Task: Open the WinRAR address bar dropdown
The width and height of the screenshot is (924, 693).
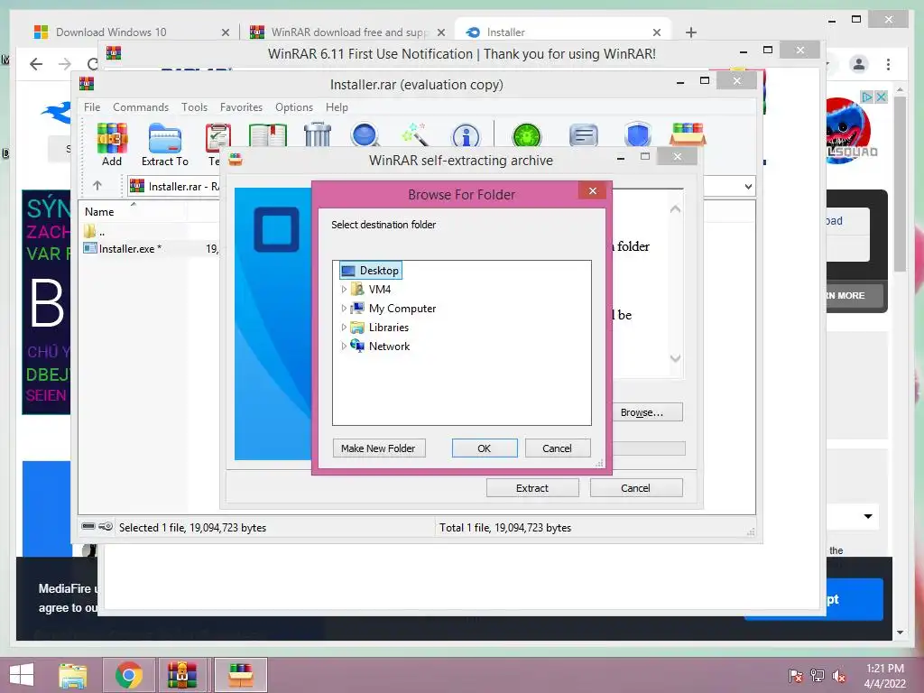Action: tap(748, 186)
